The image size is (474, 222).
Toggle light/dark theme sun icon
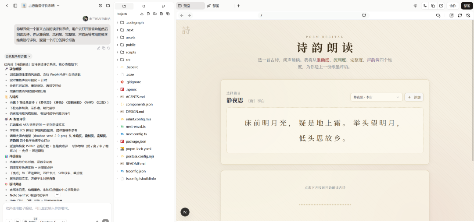click(x=415, y=6)
